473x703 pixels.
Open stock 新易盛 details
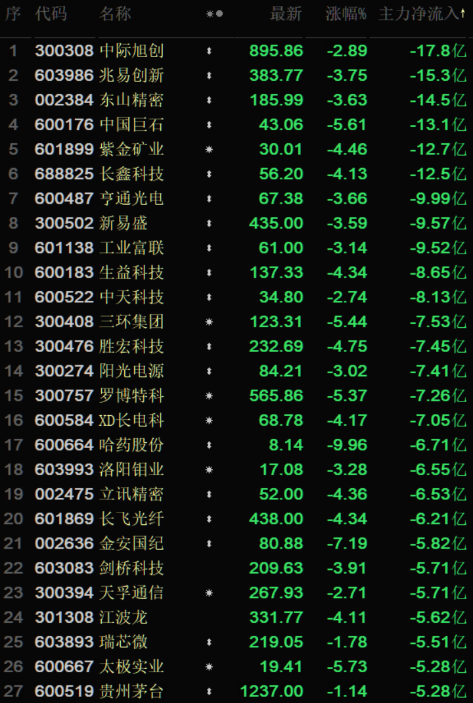coord(124,223)
